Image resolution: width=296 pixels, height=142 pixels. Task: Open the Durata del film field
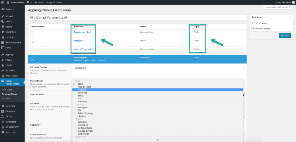point(82,32)
